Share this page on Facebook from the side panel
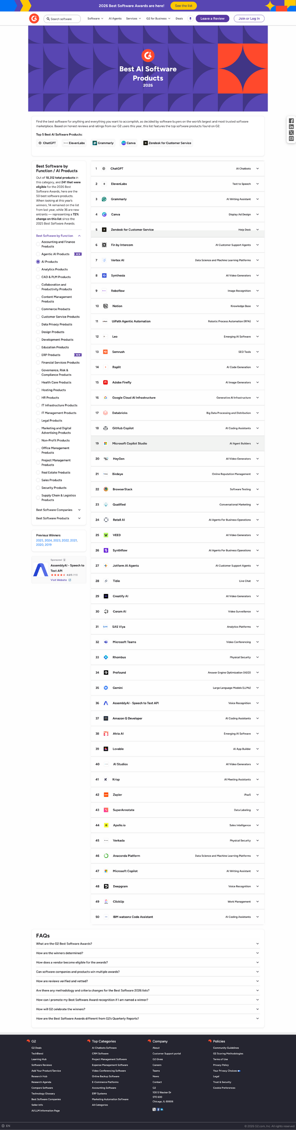 [291, 121]
